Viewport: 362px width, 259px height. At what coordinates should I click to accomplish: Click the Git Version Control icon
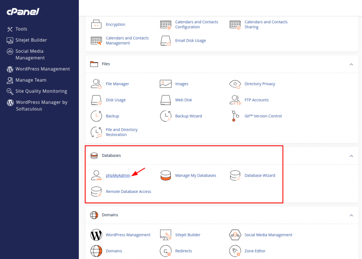pos(234,116)
